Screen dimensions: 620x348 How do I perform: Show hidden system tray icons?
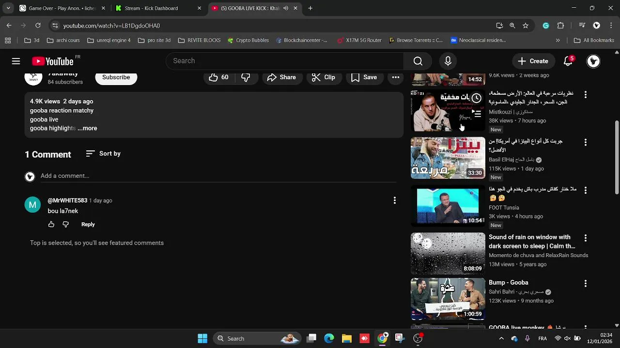tap(501, 338)
